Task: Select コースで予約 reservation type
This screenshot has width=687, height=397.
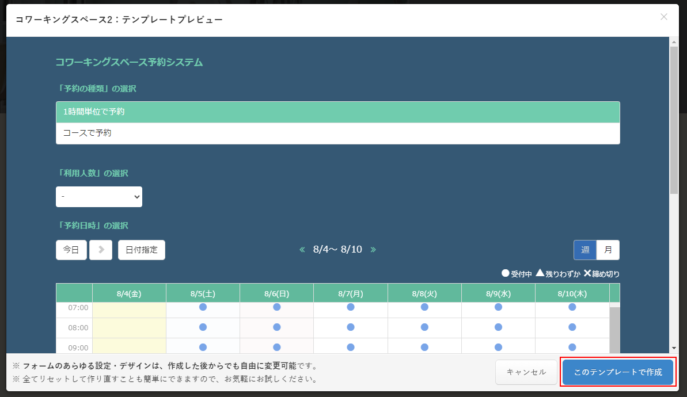Action: [x=337, y=133]
